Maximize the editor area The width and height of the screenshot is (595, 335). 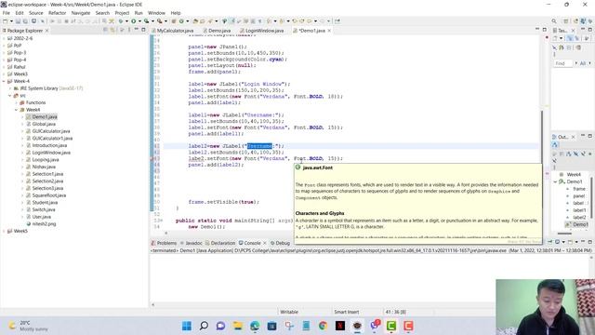click(545, 30)
